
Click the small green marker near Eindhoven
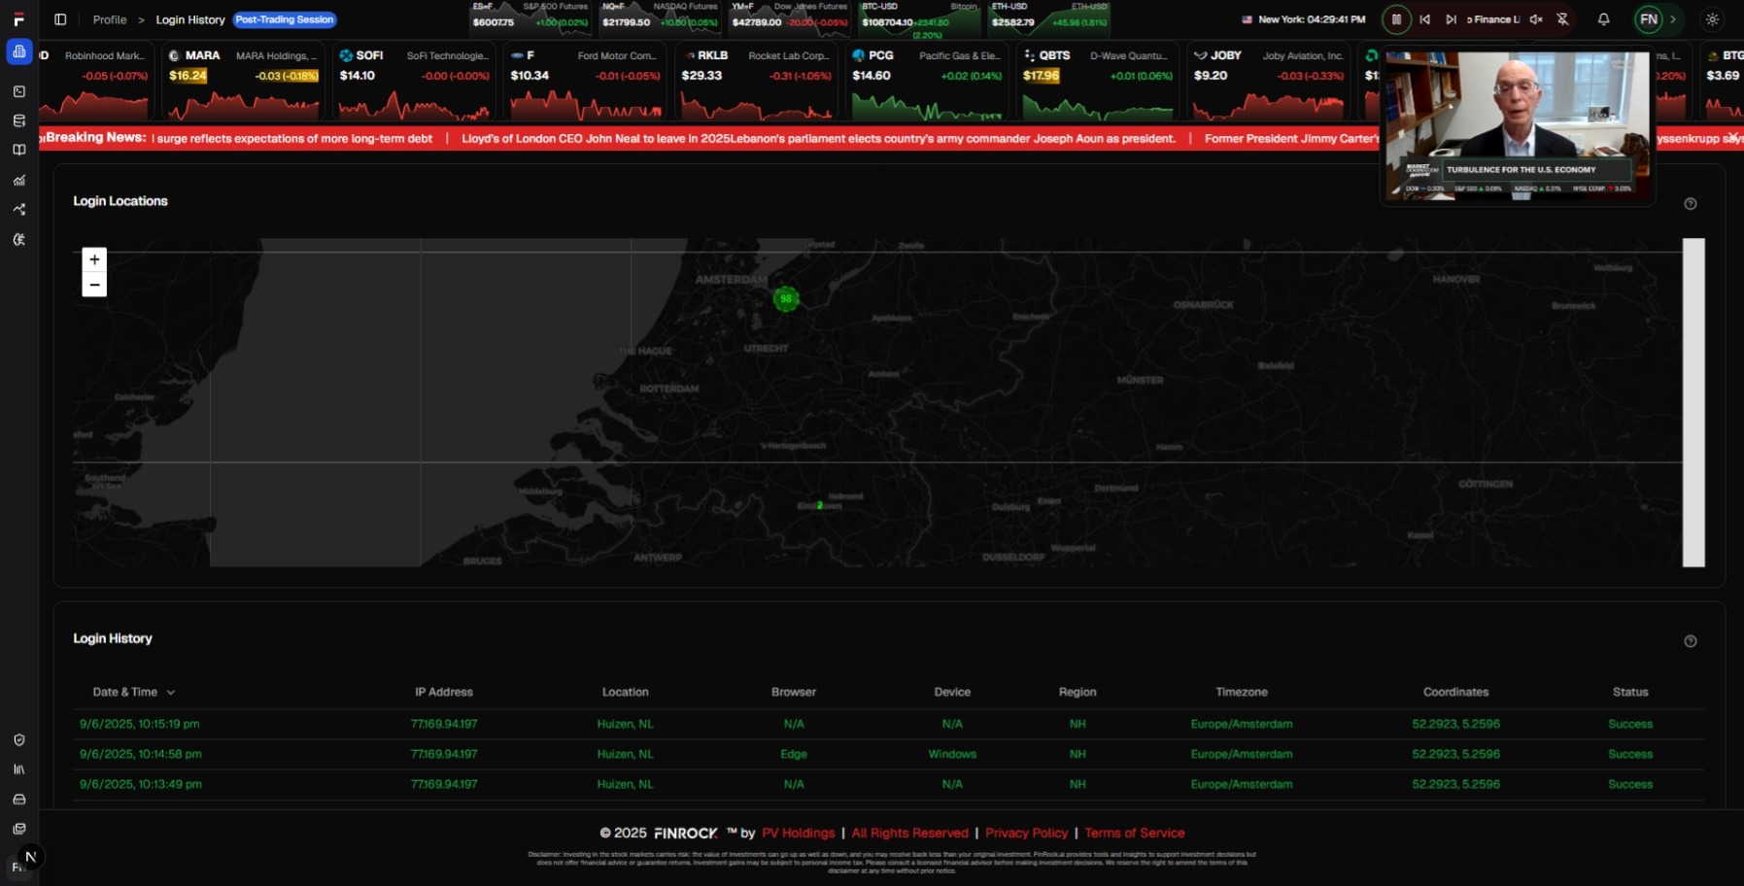point(820,505)
